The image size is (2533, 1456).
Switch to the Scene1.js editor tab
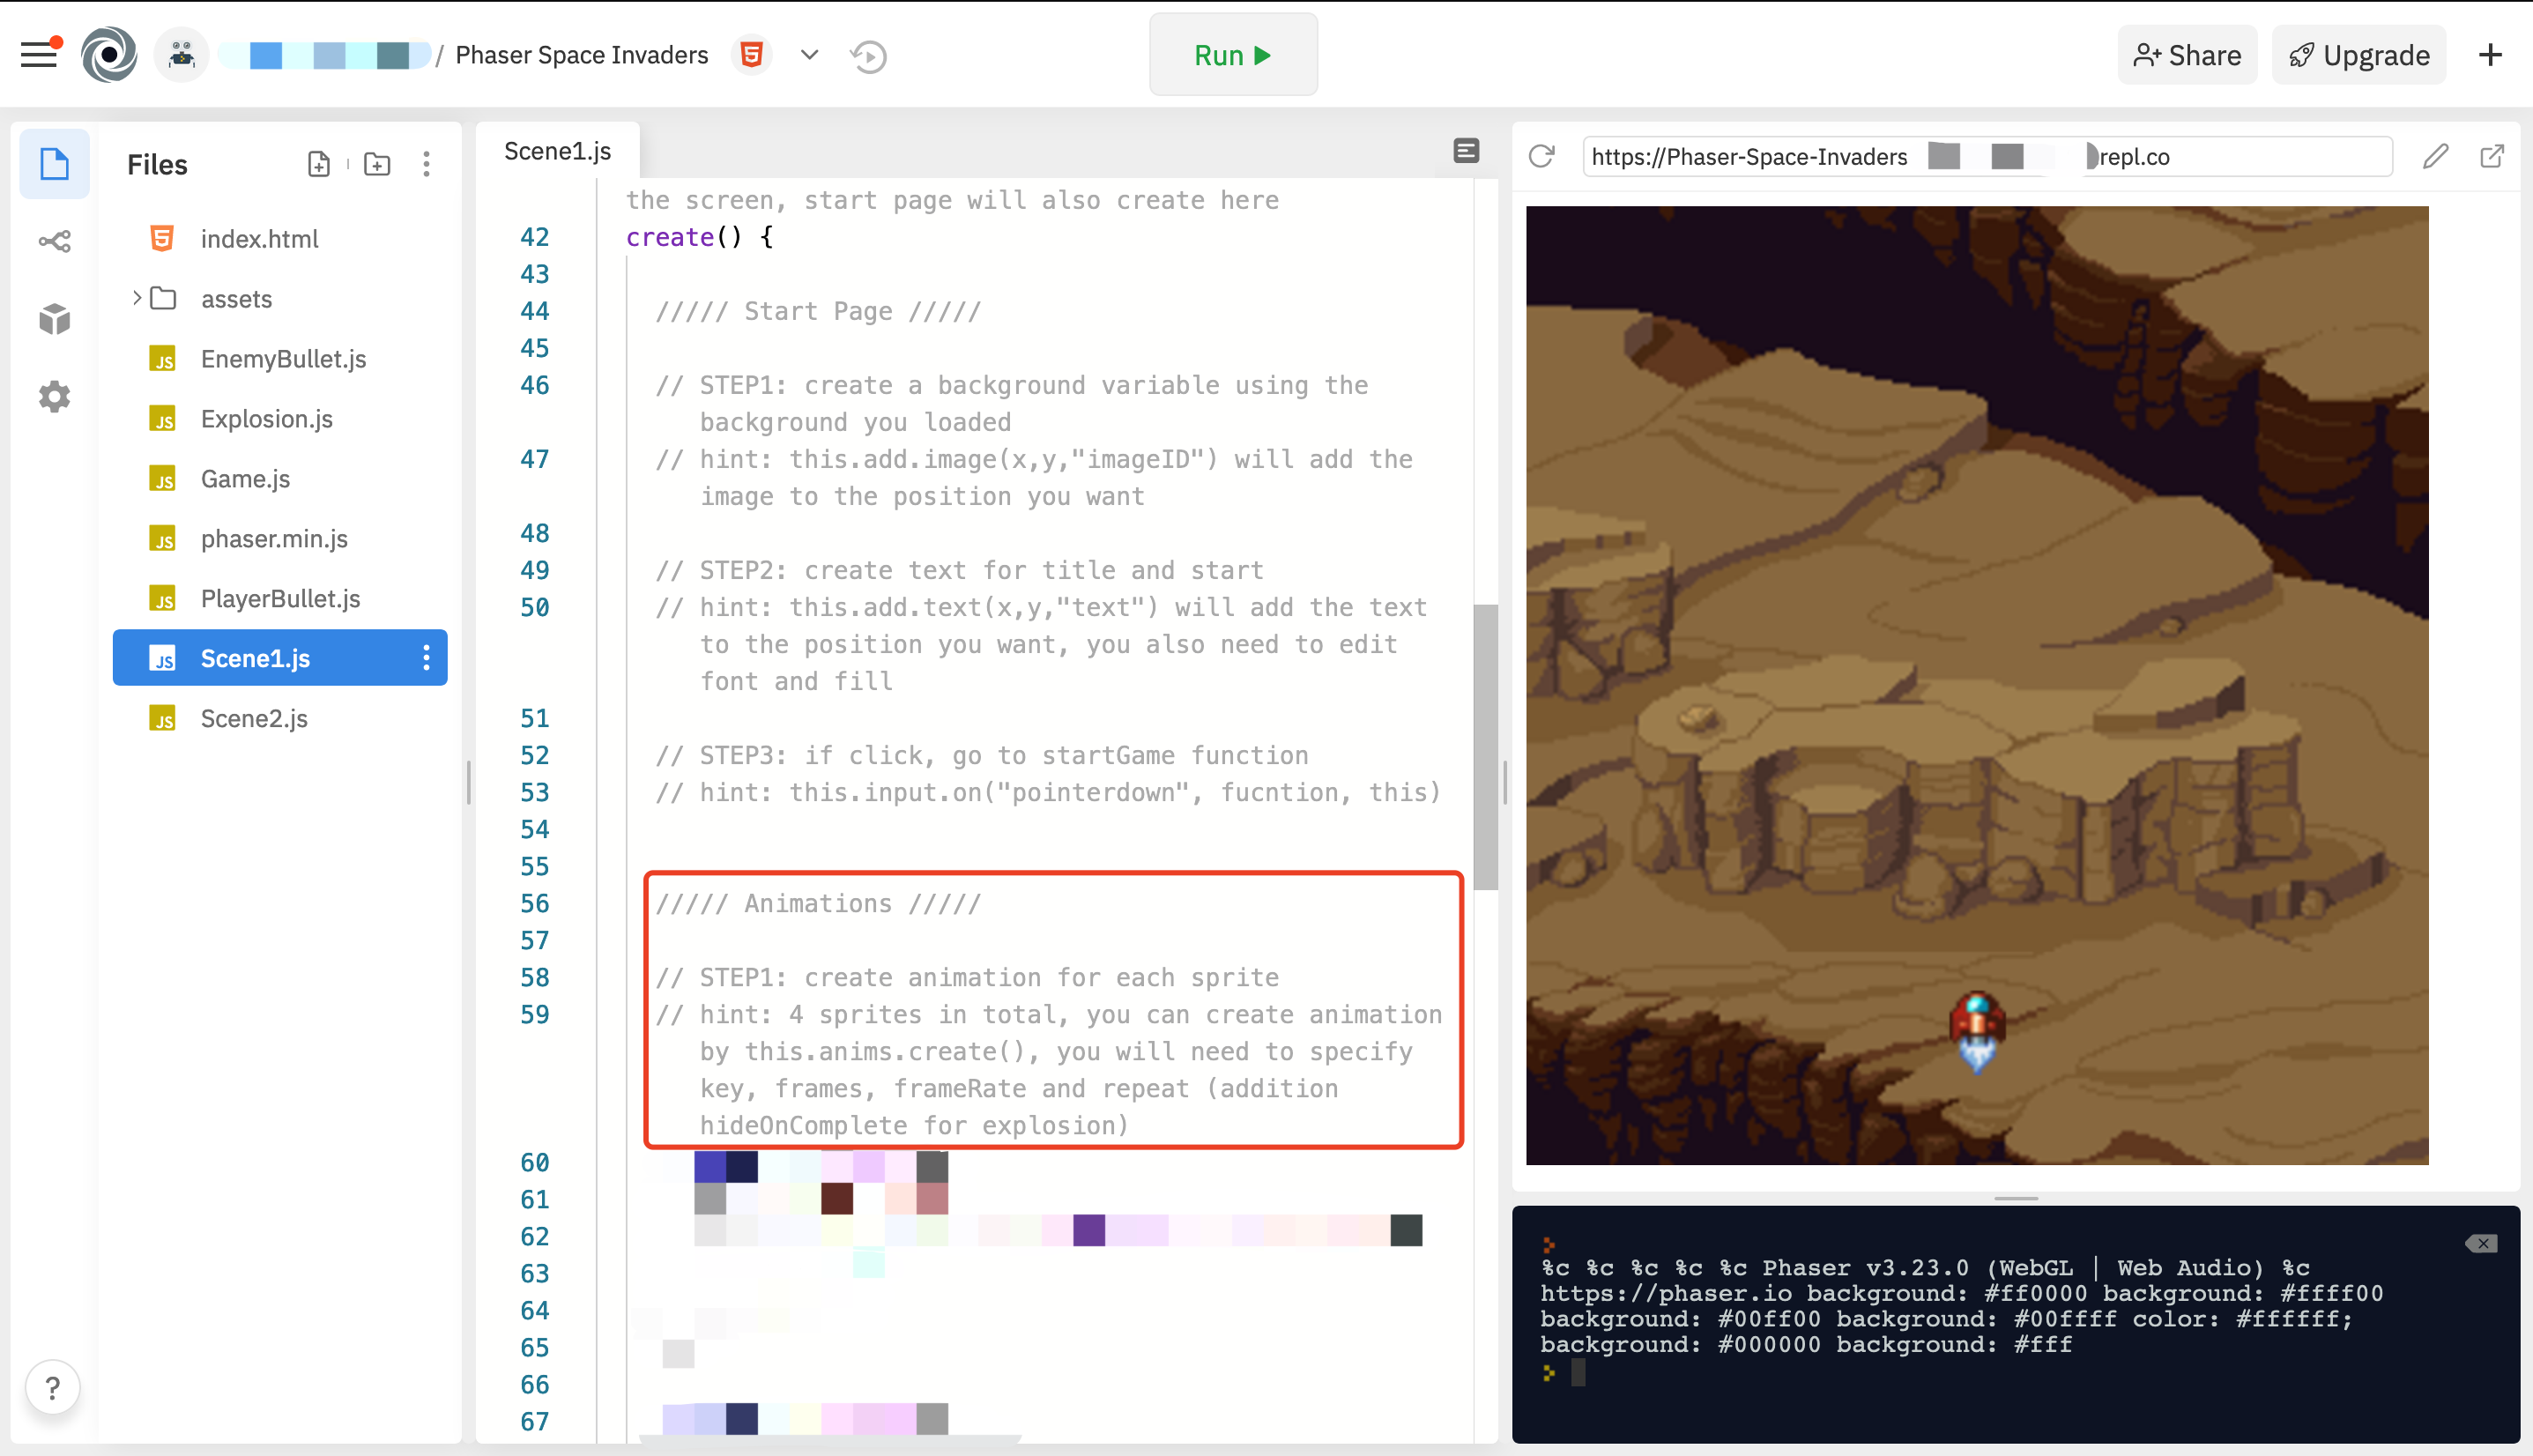point(556,150)
